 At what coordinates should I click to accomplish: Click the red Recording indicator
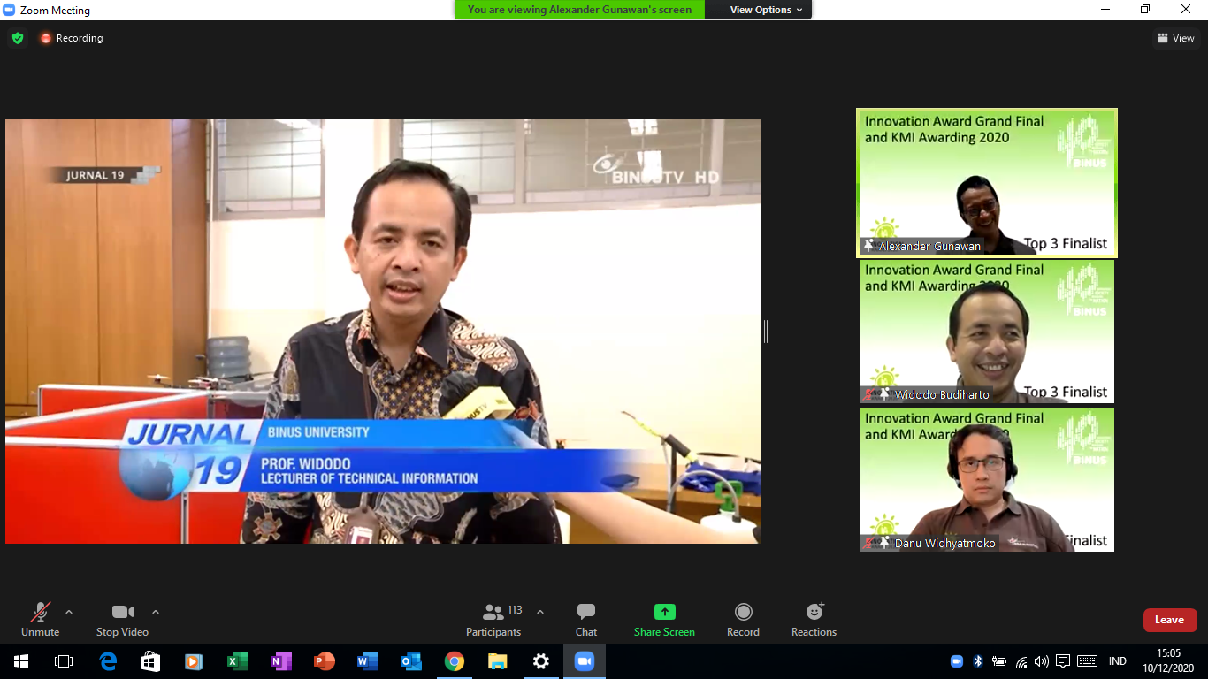(71, 38)
